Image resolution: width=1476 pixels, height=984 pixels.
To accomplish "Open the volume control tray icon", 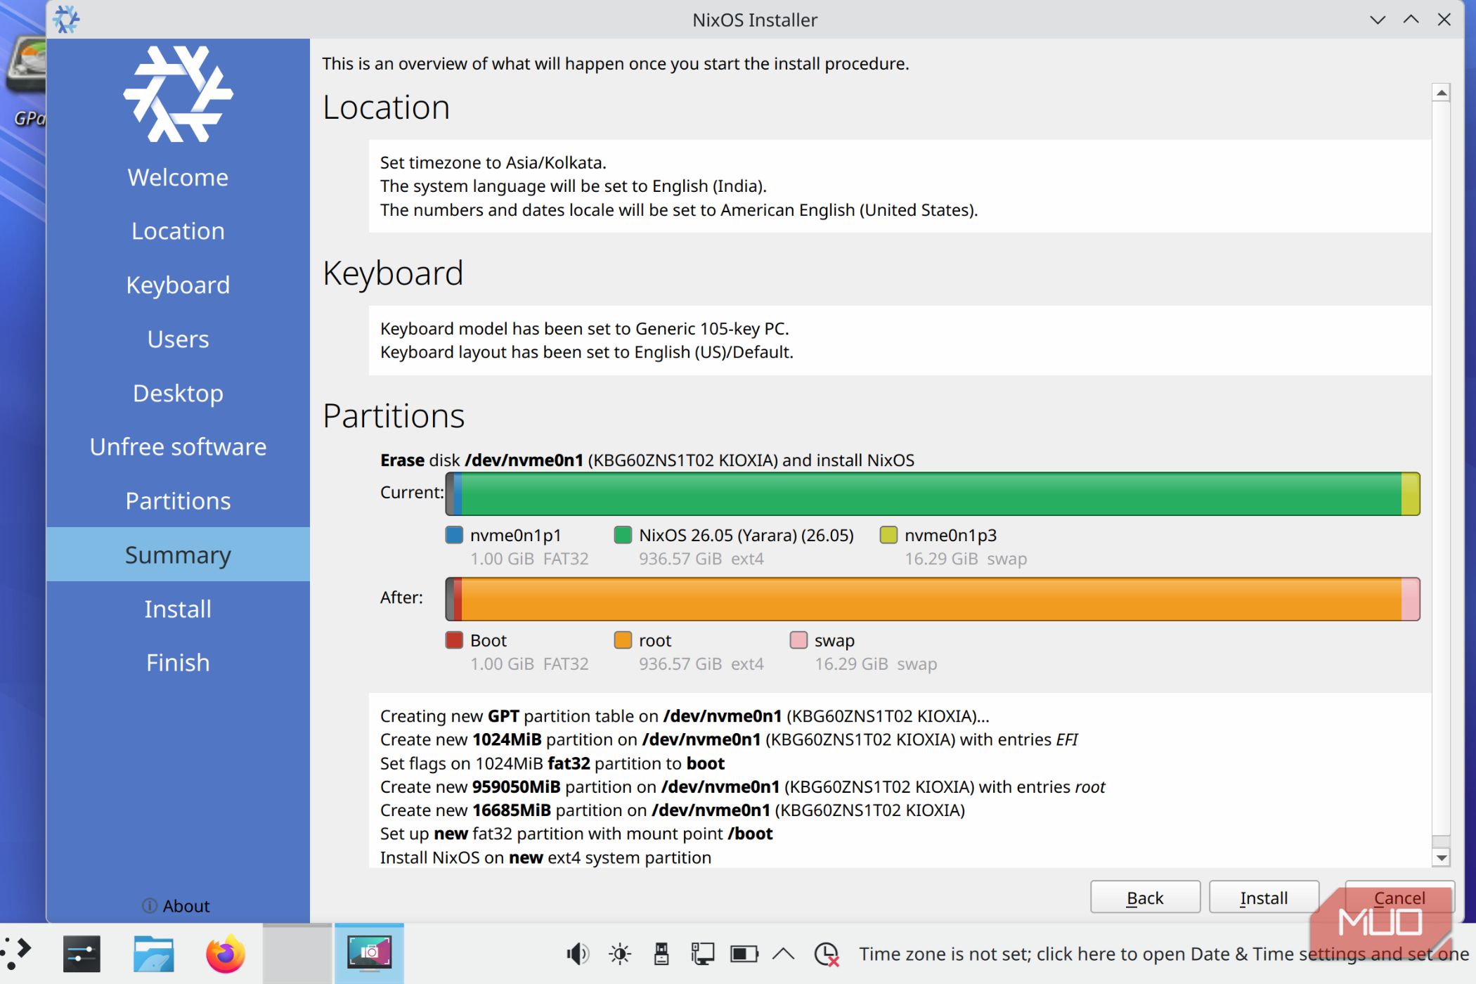I will [578, 954].
